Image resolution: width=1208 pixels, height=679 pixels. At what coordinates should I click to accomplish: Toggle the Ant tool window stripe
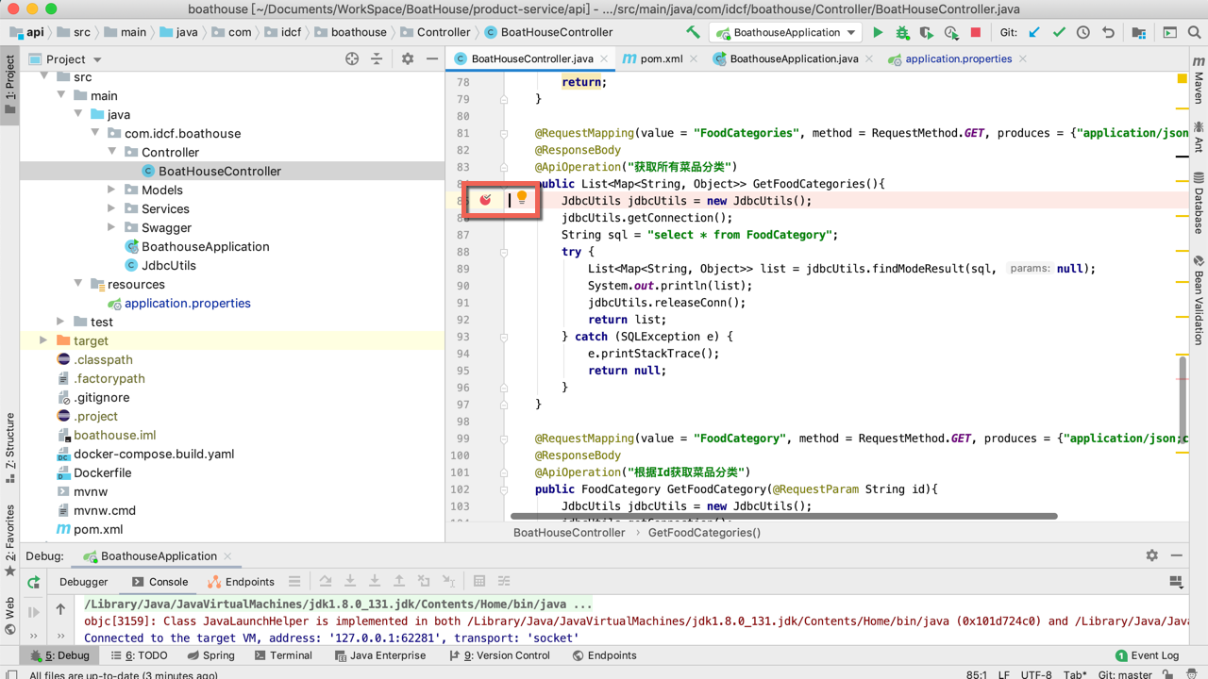pyautogui.click(x=1199, y=137)
